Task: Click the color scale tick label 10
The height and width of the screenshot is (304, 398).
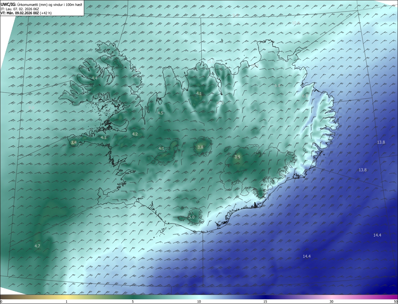Action: tap(199, 302)
